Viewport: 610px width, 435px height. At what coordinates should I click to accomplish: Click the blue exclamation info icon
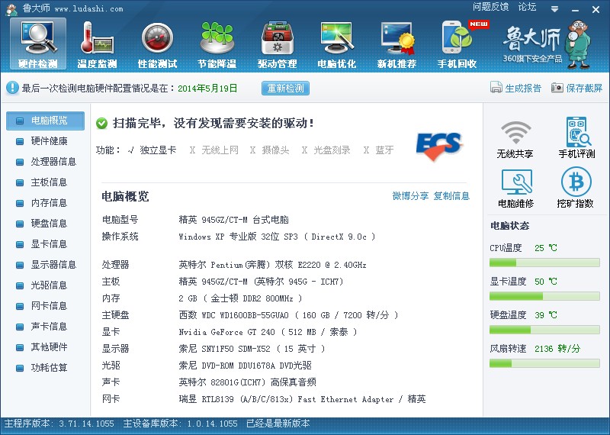(12, 88)
